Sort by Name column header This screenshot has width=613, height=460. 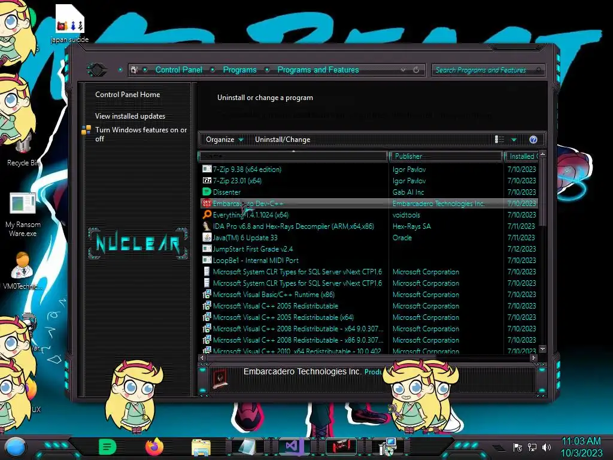pyautogui.click(x=293, y=156)
